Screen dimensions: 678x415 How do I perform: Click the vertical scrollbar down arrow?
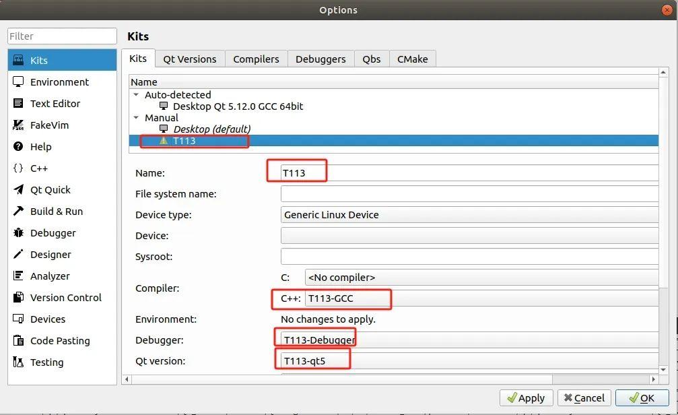tap(663, 370)
